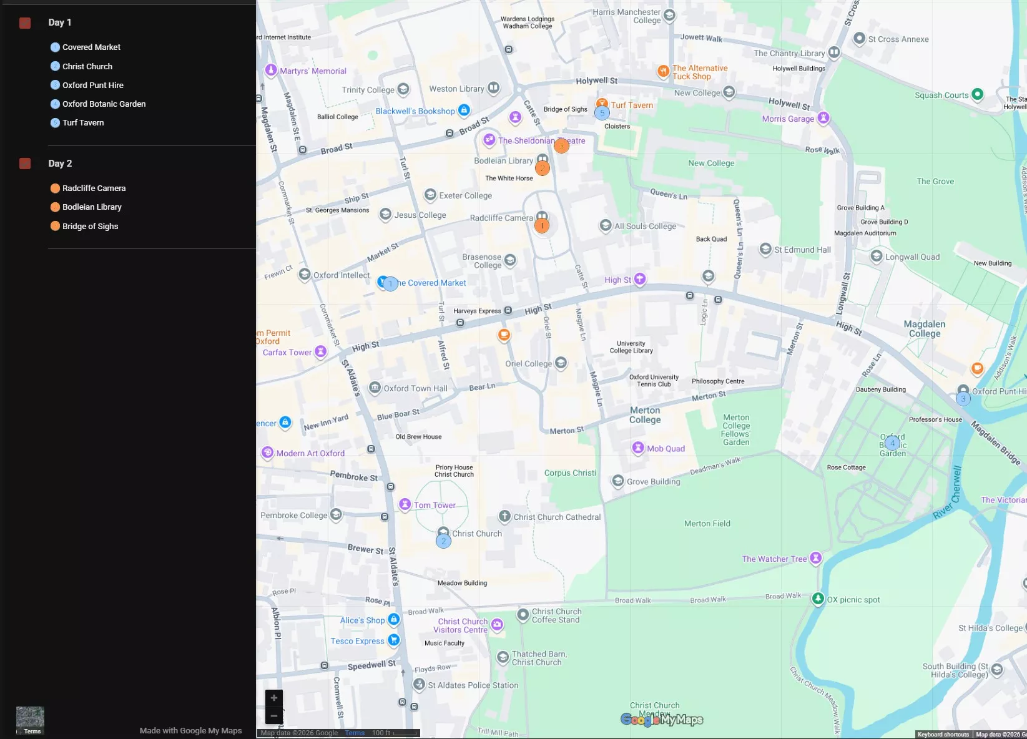
Task: Click orange marker 1 at Radcliffe Camera
Action: coord(542,226)
